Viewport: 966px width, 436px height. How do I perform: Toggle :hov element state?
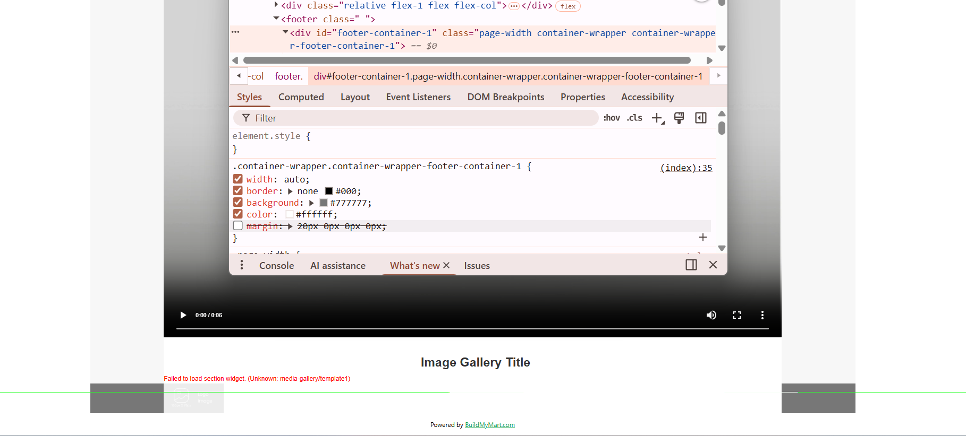point(612,118)
